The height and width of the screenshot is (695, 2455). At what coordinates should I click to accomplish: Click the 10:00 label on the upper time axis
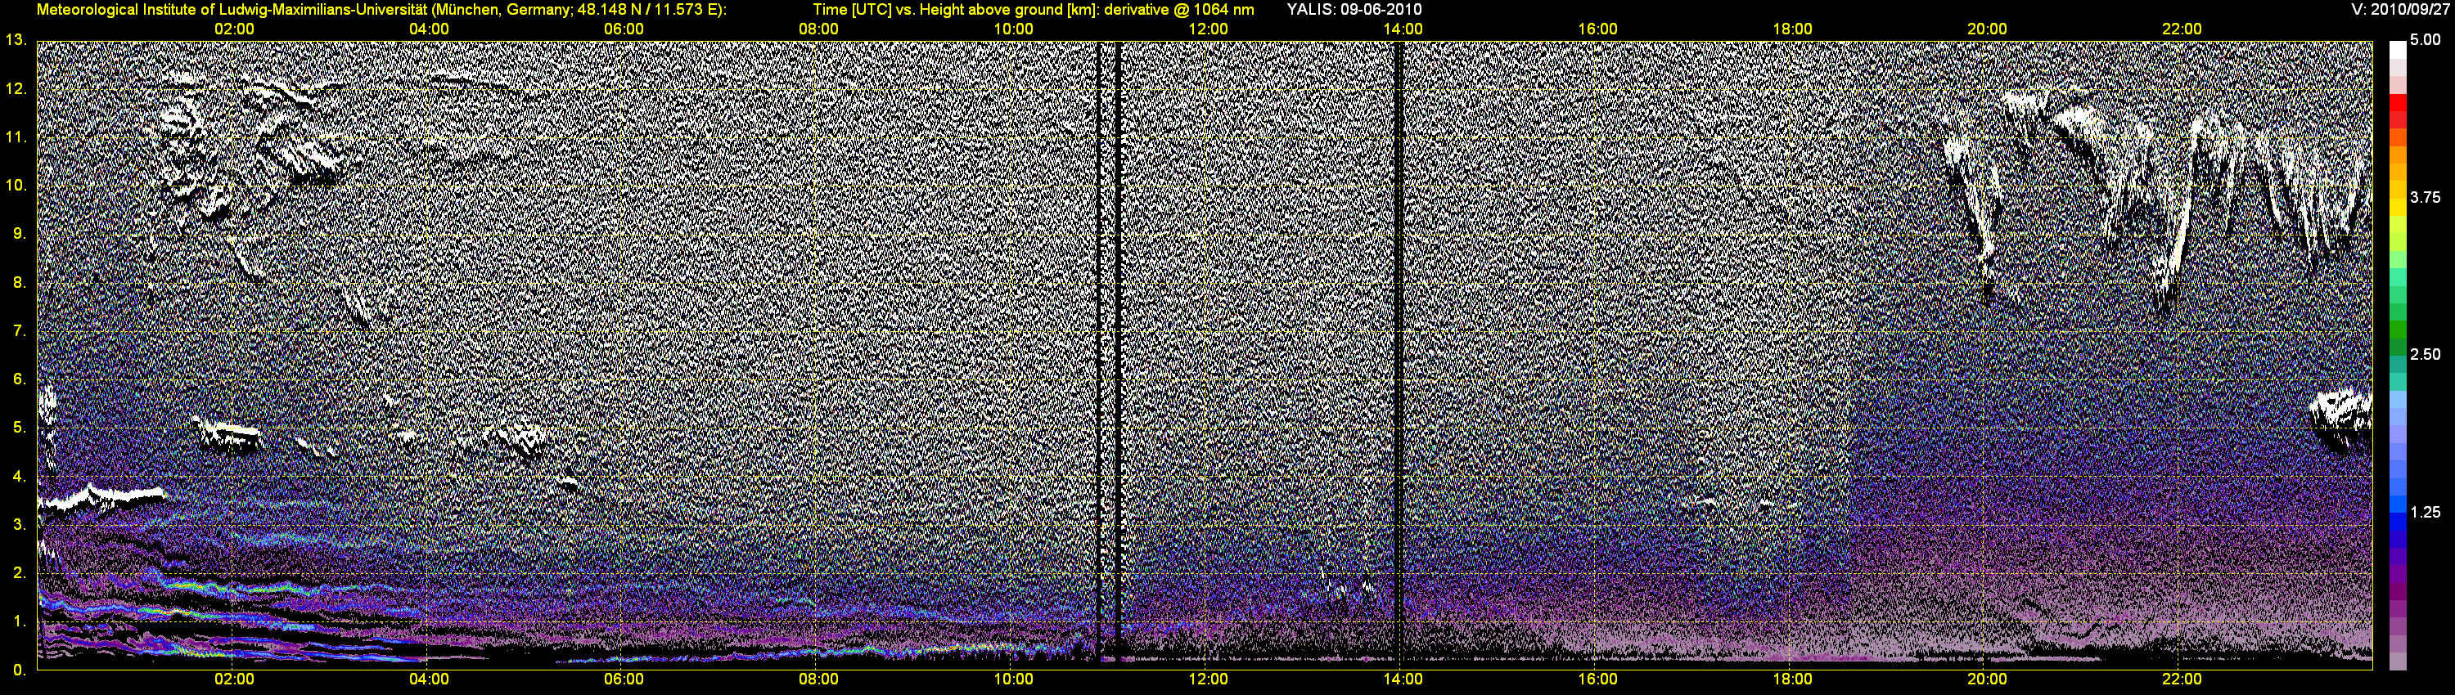1013,29
